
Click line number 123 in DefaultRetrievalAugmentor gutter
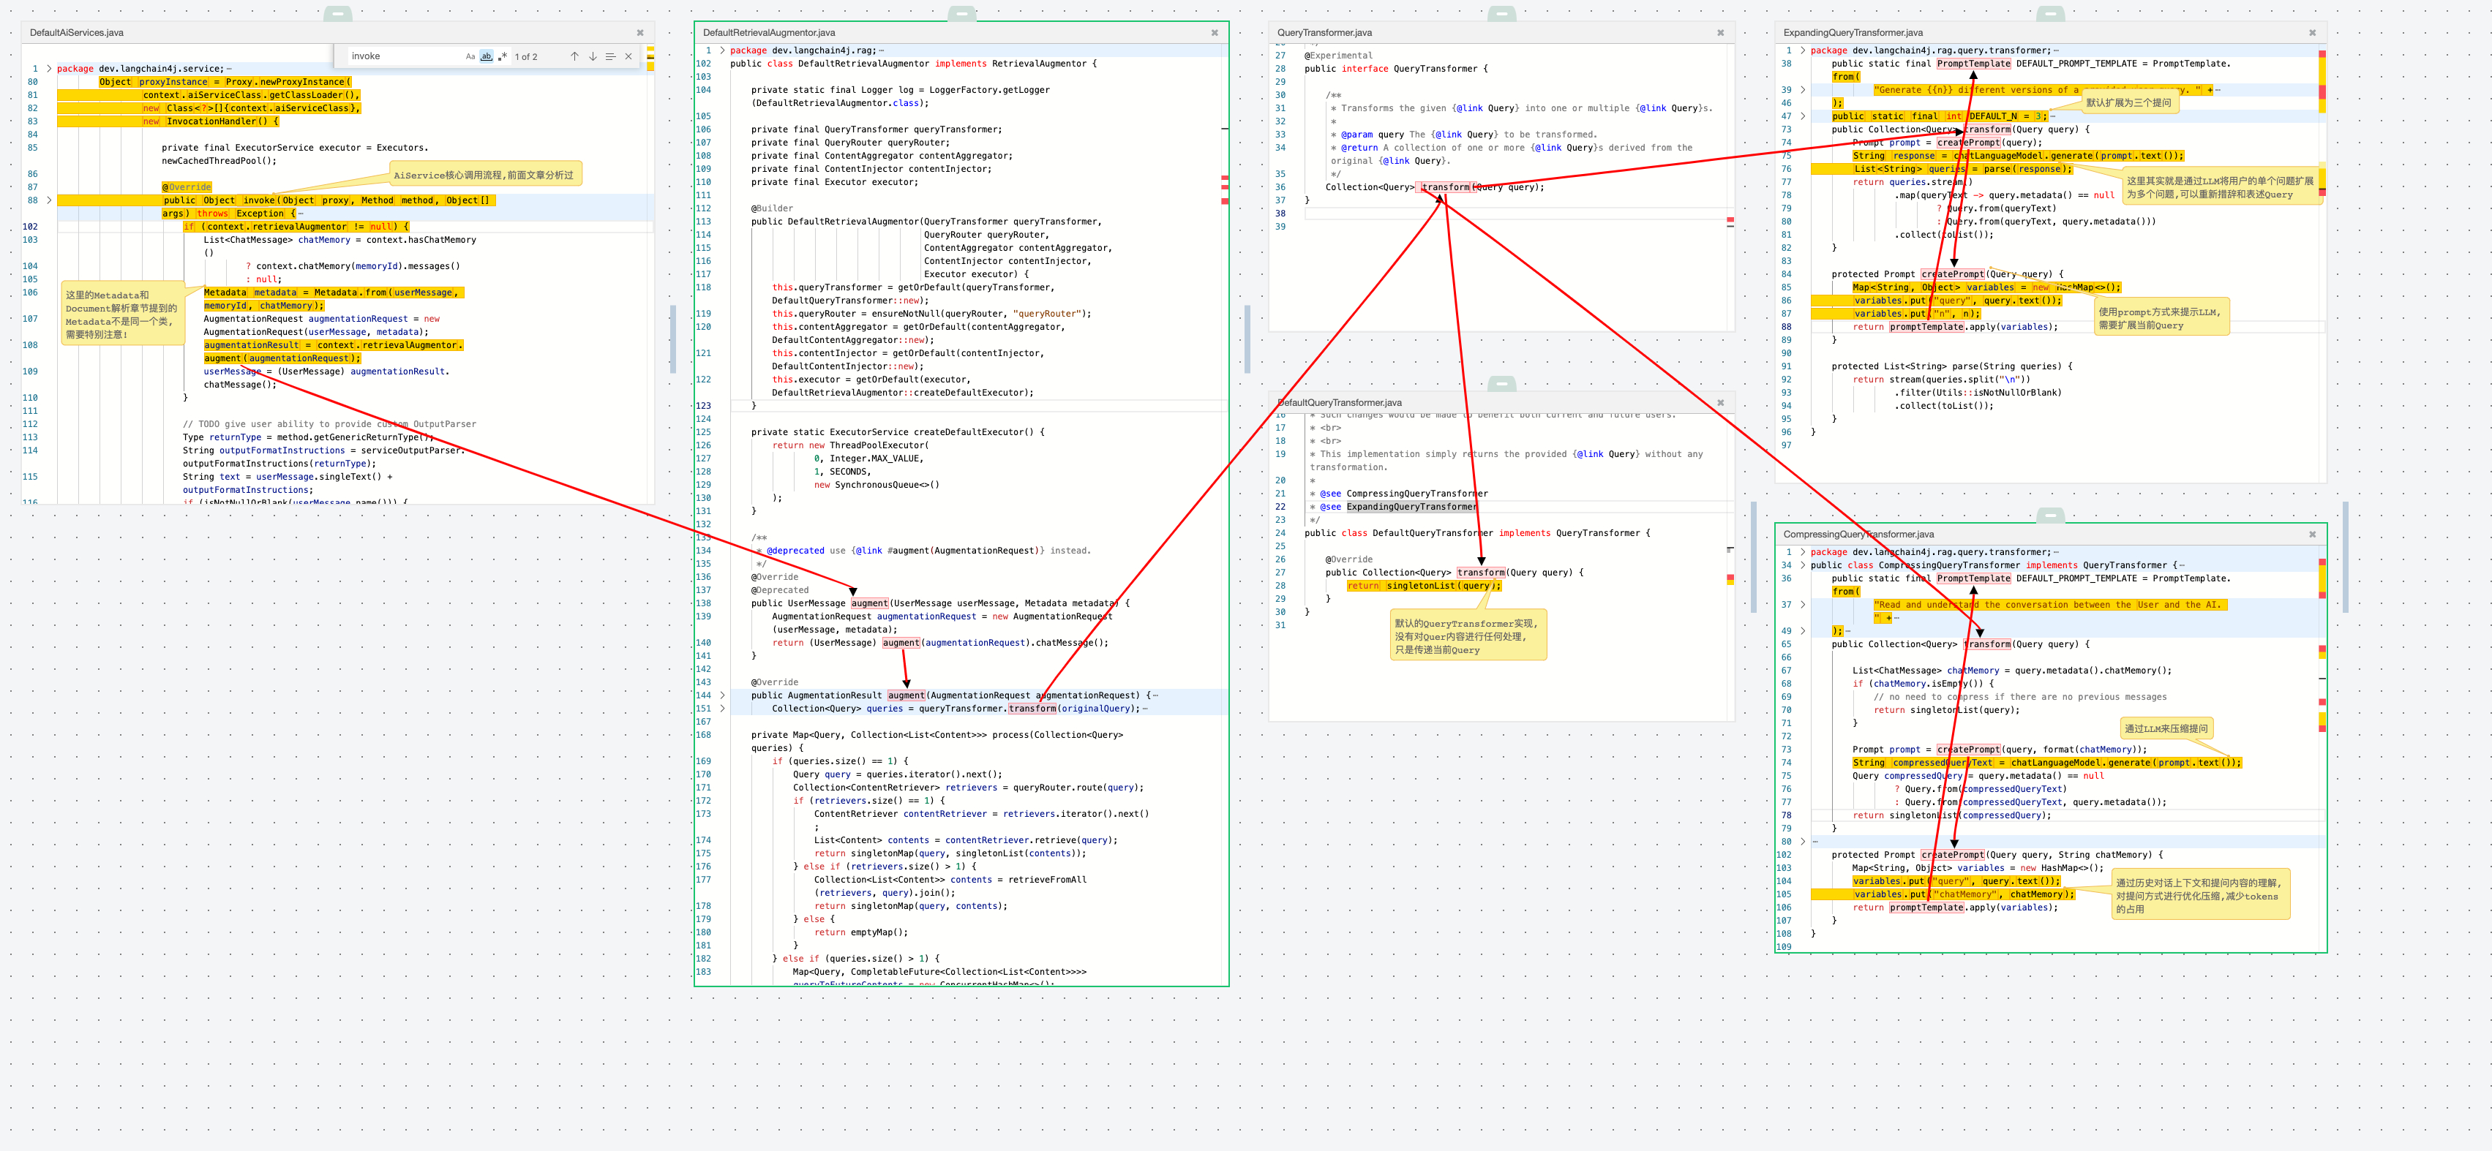pyautogui.click(x=703, y=407)
